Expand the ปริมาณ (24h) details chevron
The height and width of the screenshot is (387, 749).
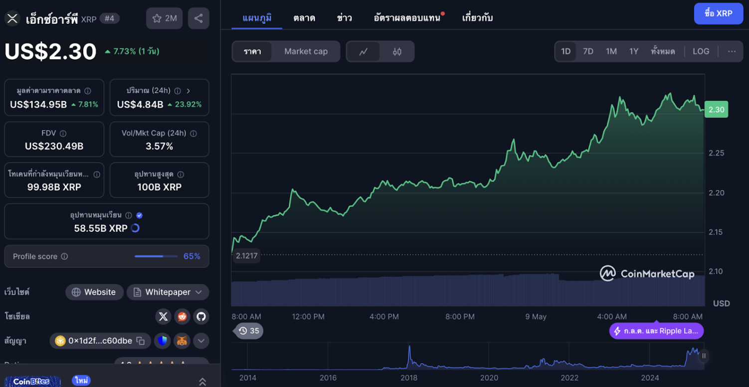[x=188, y=91]
